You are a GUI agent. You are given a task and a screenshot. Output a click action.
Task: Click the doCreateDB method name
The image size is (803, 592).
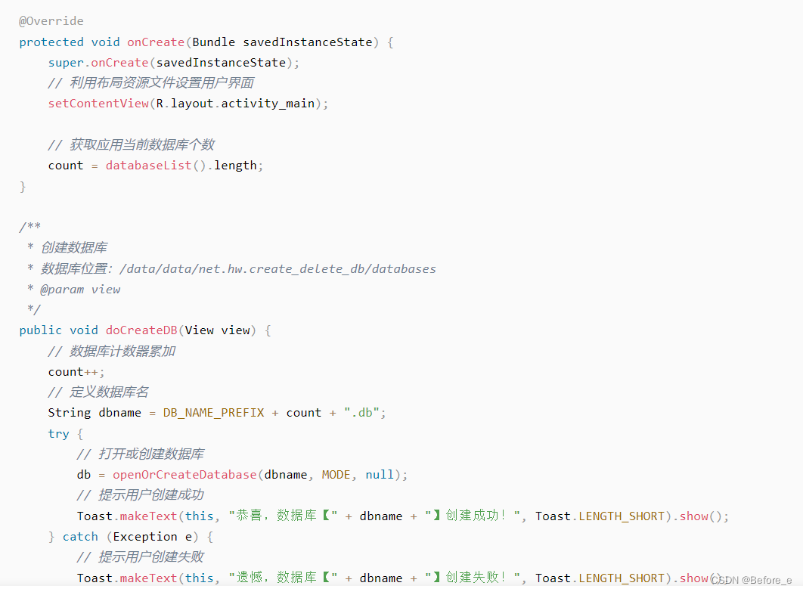pos(141,330)
